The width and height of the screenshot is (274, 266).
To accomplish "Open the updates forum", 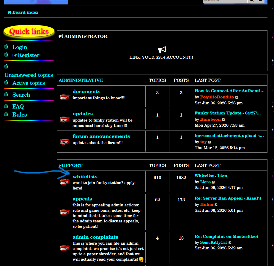I will point(83,114).
